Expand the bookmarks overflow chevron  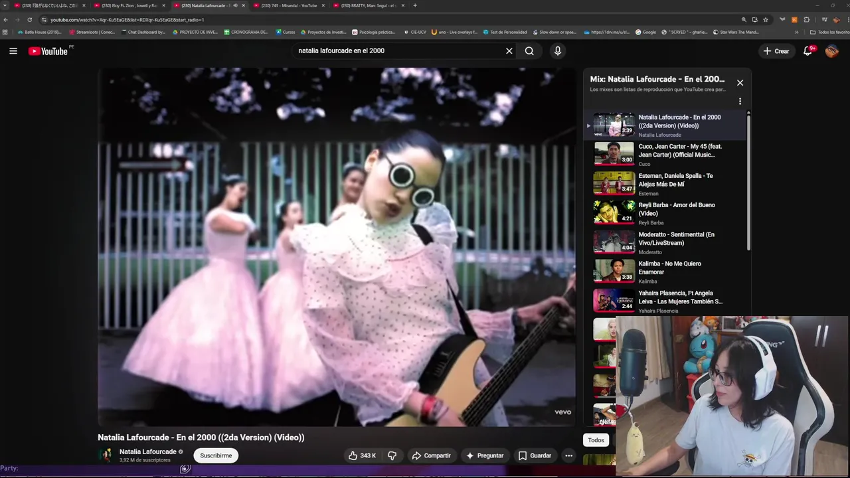pos(797,32)
